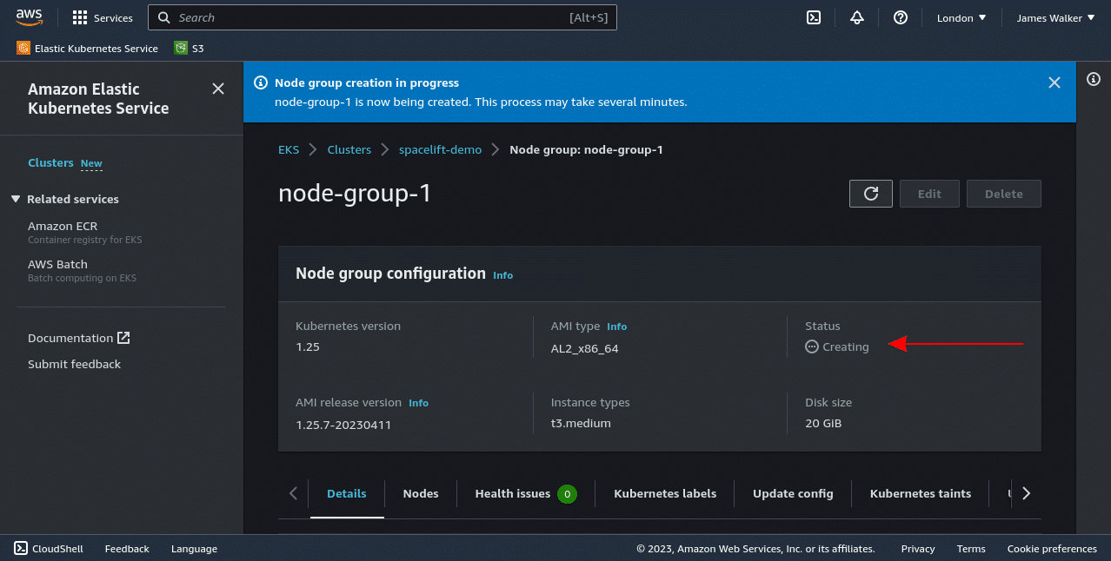Open AWS Batch related service
The image size is (1111, 561).
coord(57,264)
